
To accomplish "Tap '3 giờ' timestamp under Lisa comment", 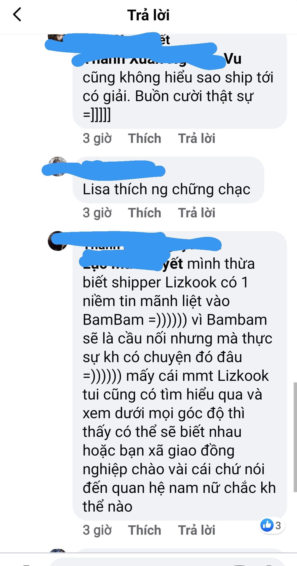I will coord(97,213).
